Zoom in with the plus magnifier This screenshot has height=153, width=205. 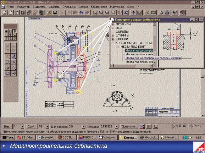tap(101, 13)
